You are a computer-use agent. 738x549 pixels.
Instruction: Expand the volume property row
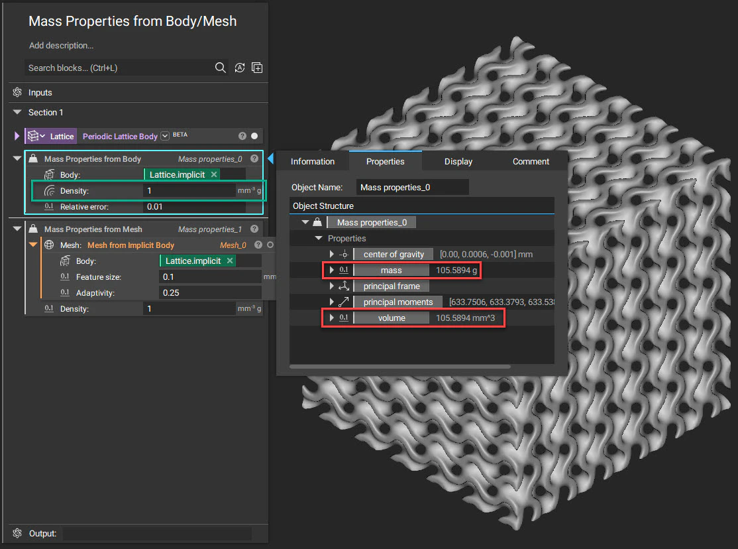[x=332, y=318]
